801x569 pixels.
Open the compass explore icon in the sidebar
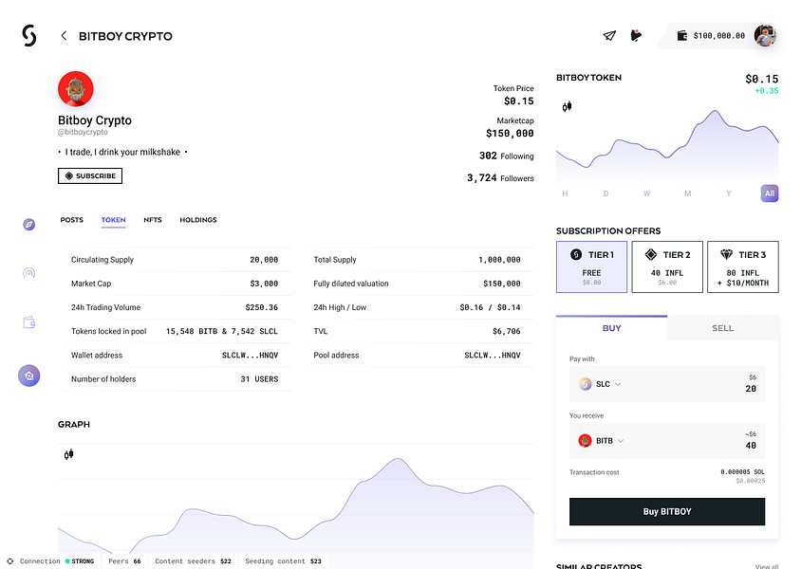(x=29, y=225)
